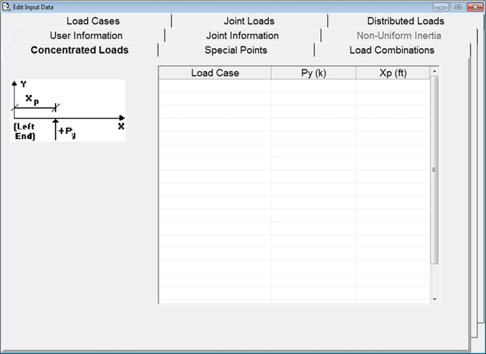Image resolution: width=486 pixels, height=354 pixels.
Task: Open the Load Combinations tab
Action: (x=392, y=50)
